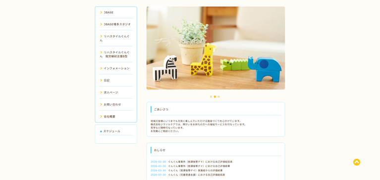Screen dimensions: 380x180
Task: Click the animal toy blocks slideshow image
Action: pyautogui.click(x=216, y=48)
